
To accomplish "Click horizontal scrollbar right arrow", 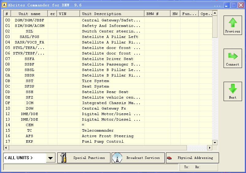I will tap(209, 148).
